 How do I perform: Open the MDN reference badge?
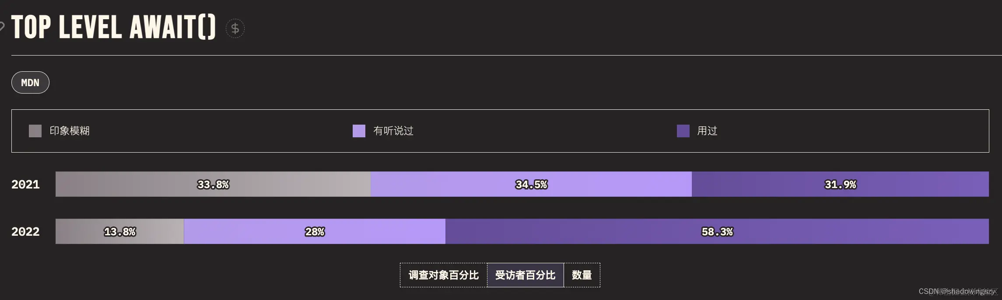coord(30,82)
